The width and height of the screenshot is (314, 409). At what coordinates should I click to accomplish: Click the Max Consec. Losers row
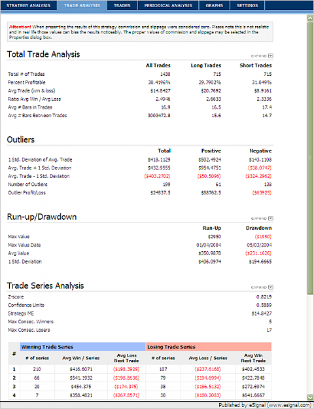(x=140, y=330)
